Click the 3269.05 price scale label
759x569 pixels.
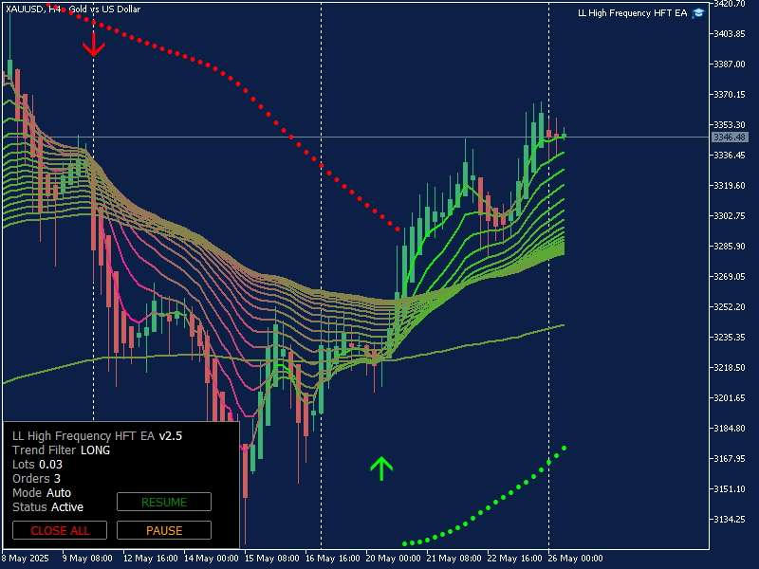[x=730, y=276]
